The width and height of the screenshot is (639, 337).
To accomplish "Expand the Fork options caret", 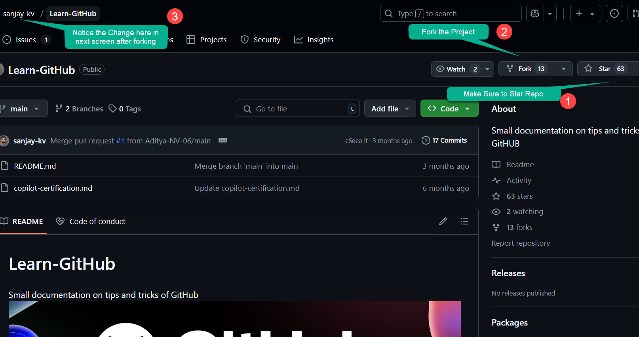I will pyautogui.click(x=564, y=69).
